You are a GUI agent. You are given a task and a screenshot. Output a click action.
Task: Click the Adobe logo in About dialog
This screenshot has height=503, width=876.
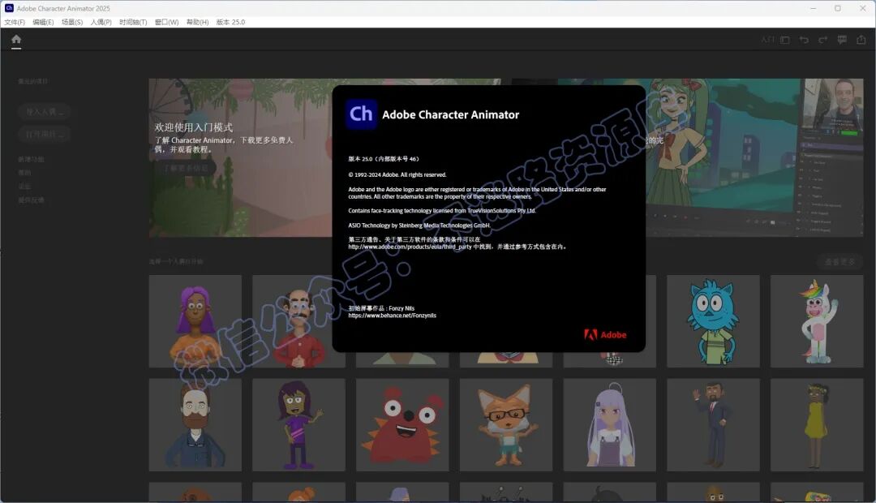(605, 335)
